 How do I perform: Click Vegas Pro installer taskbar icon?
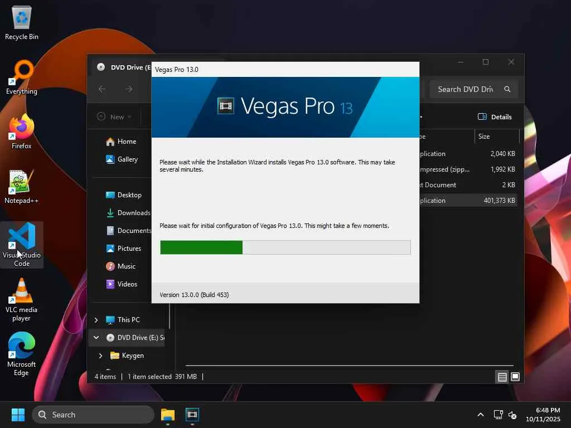192,415
